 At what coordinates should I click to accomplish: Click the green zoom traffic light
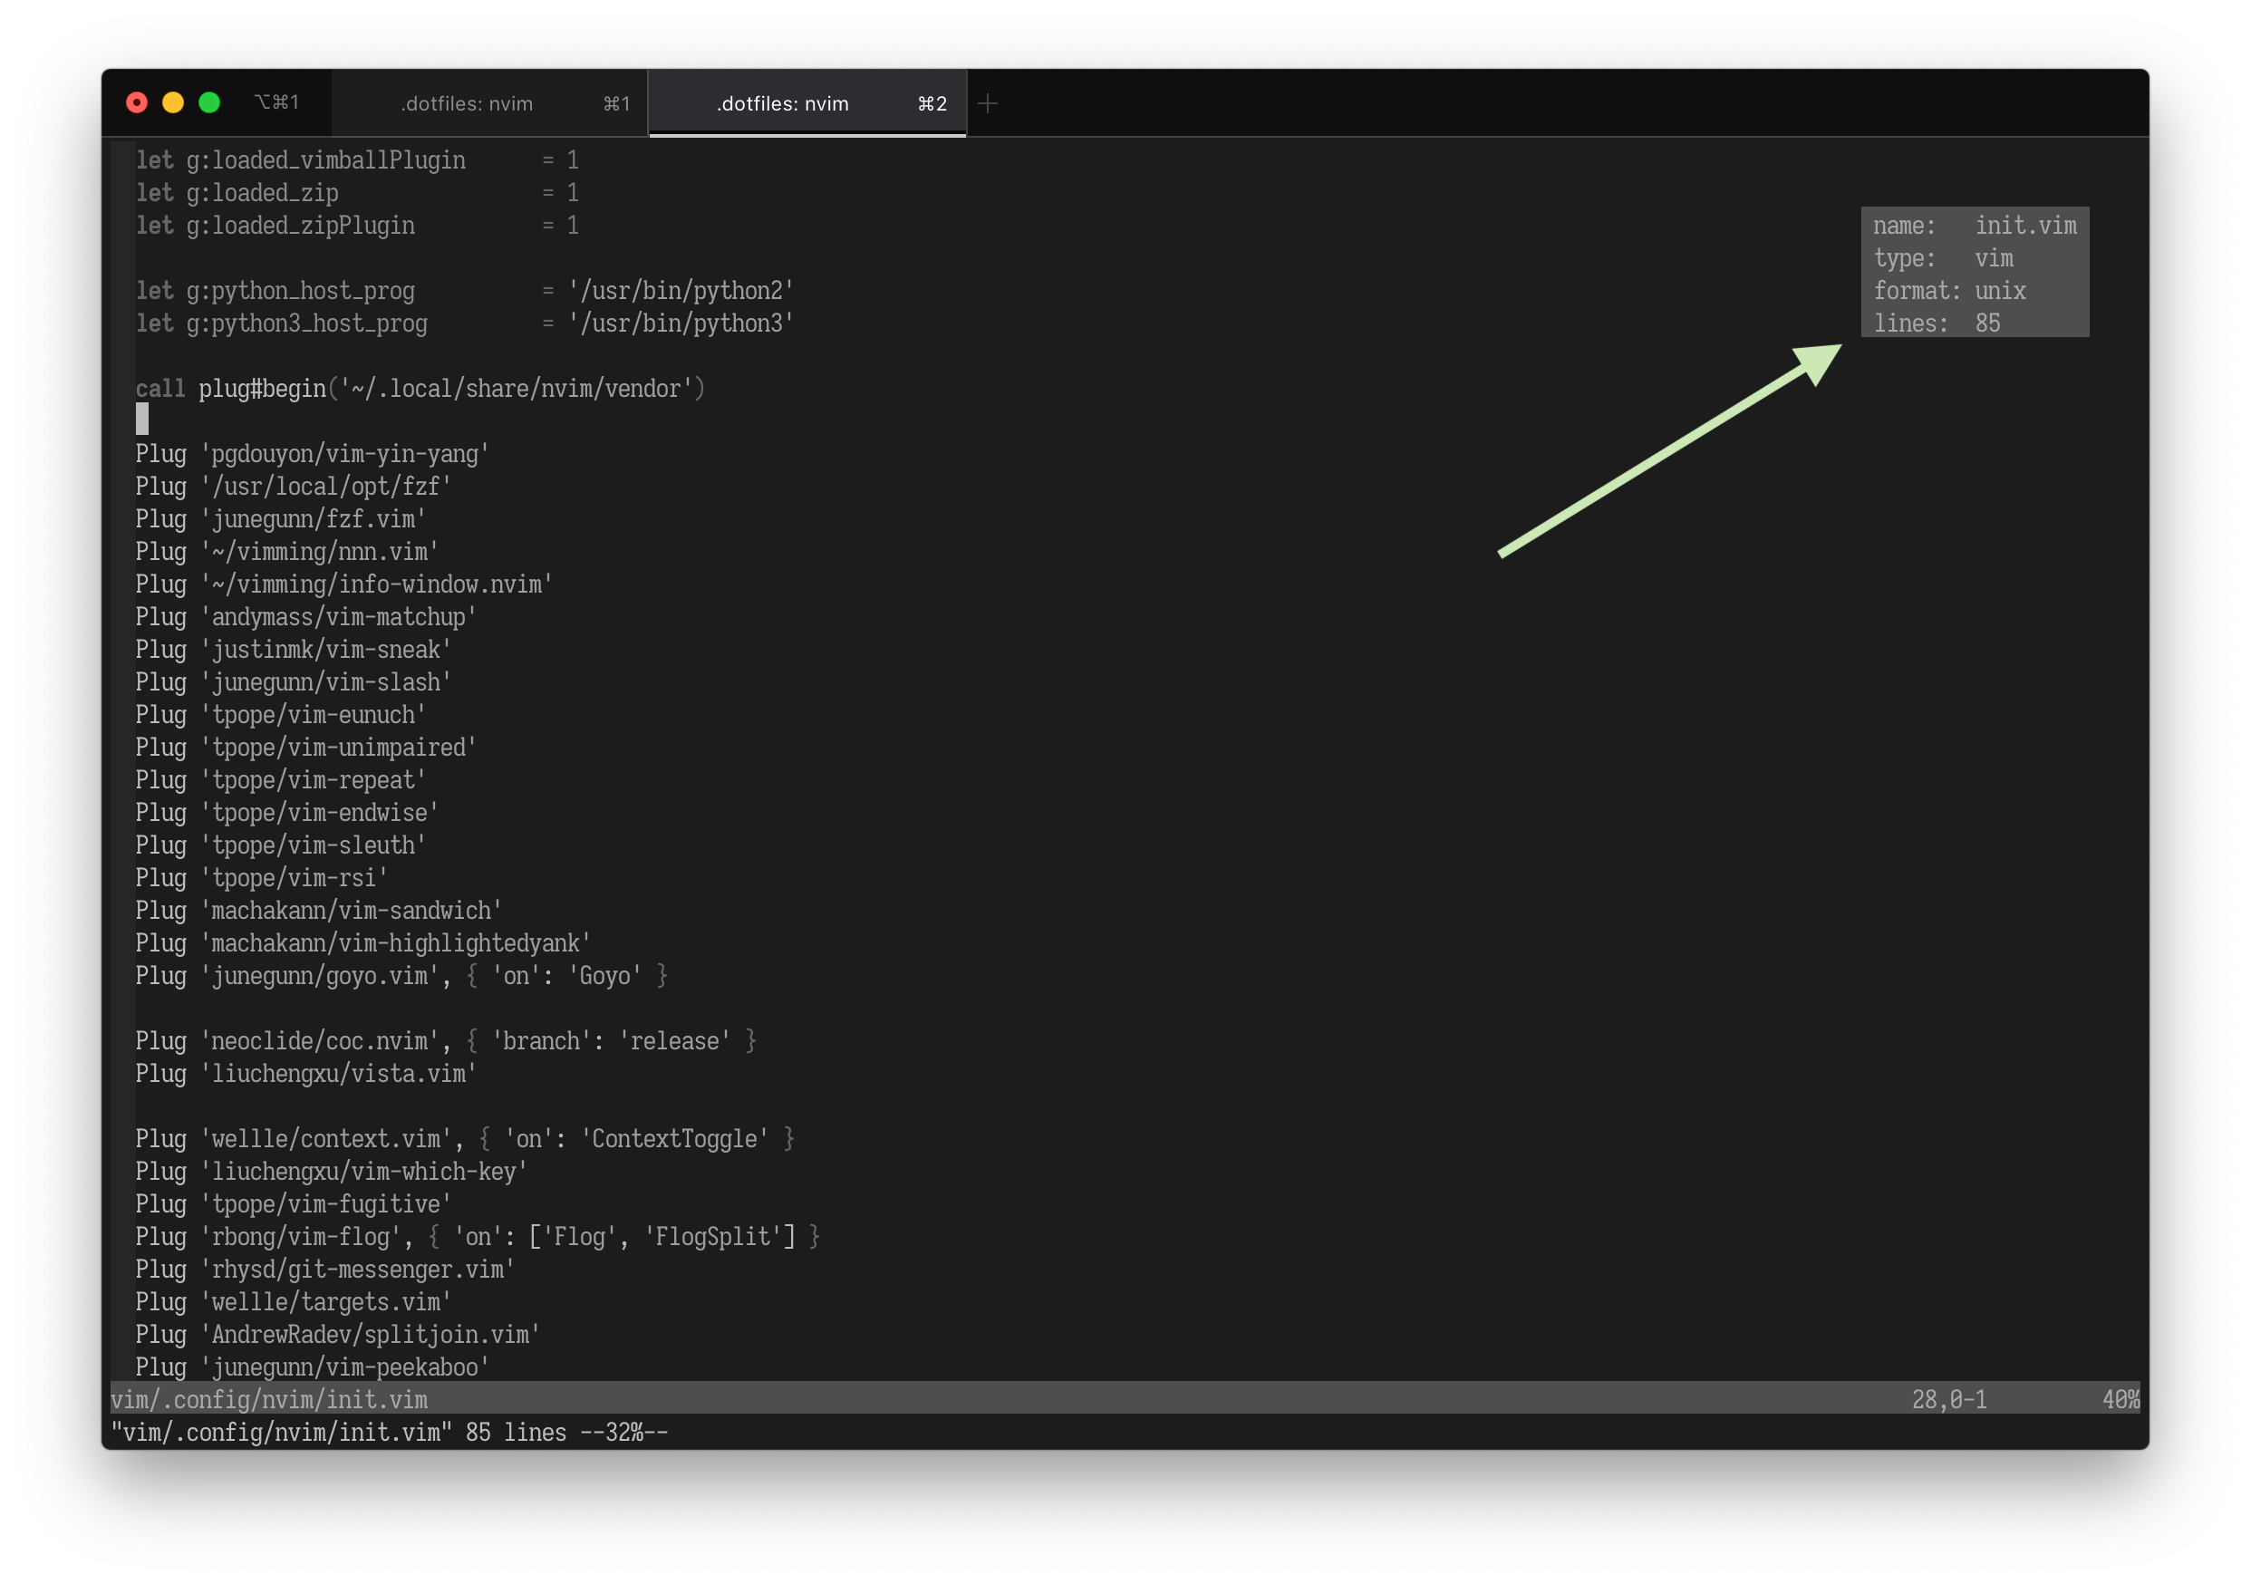[x=208, y=101]
